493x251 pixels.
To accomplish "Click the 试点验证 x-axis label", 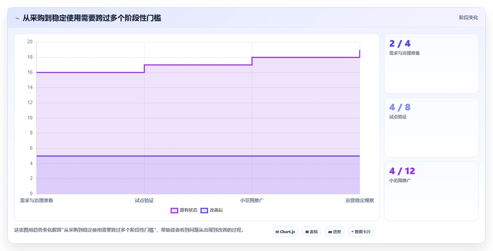I will pyautogui.click(x=144, y=200).
